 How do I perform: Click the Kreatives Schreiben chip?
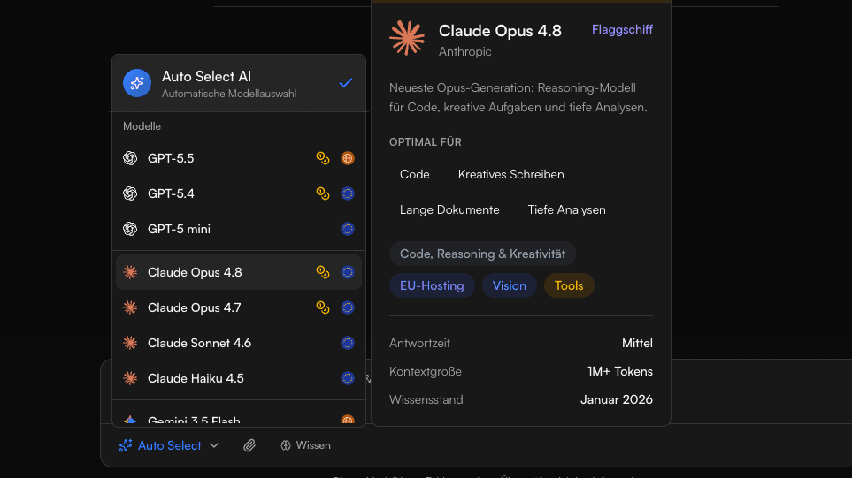(510, 174)
